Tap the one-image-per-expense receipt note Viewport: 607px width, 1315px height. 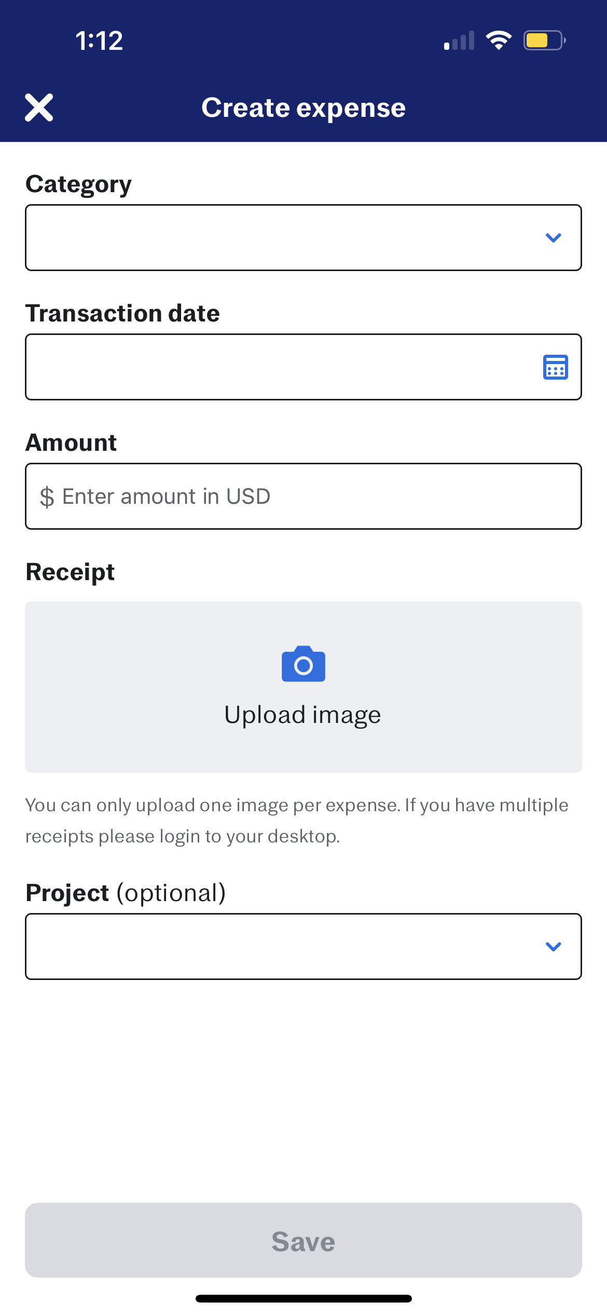coord(297,821)
